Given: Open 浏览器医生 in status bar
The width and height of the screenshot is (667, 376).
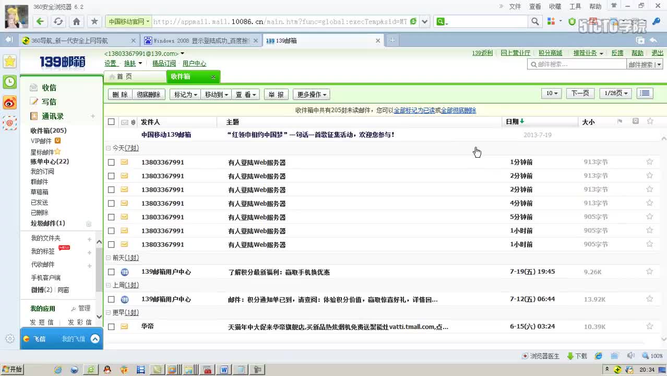Looking at the screenshot, I should point(541,356).
